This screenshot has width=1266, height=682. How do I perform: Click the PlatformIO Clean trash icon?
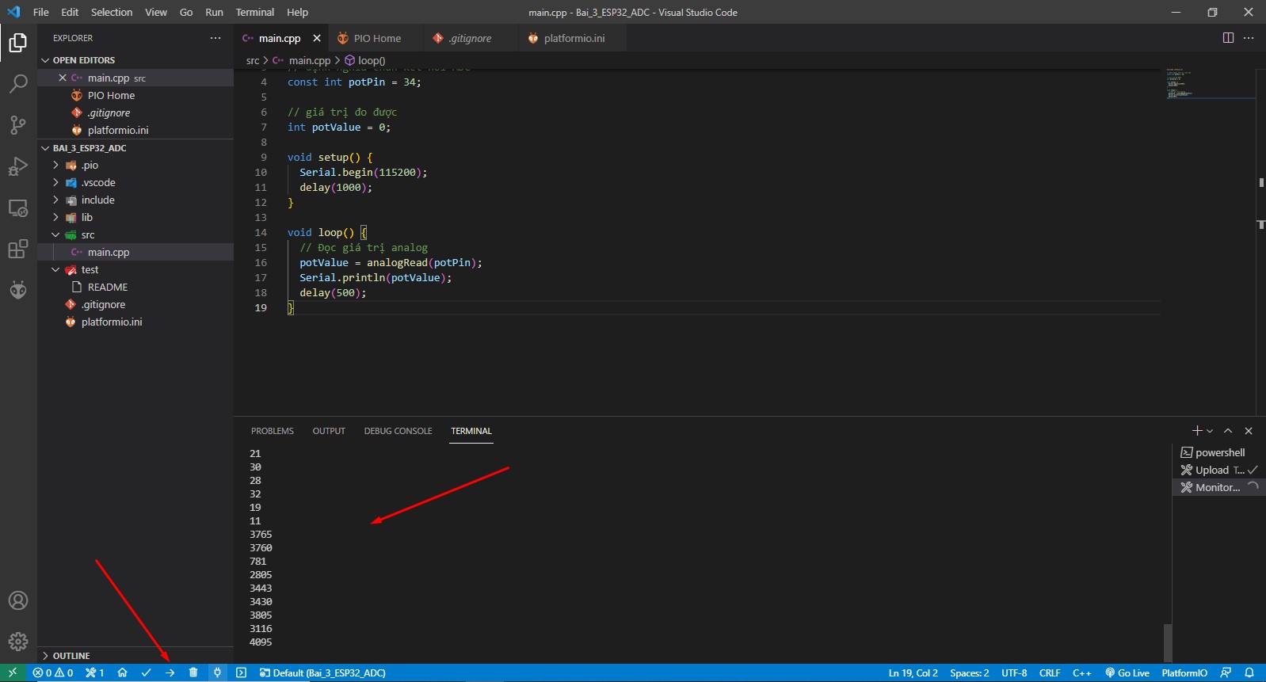(193, 672)
